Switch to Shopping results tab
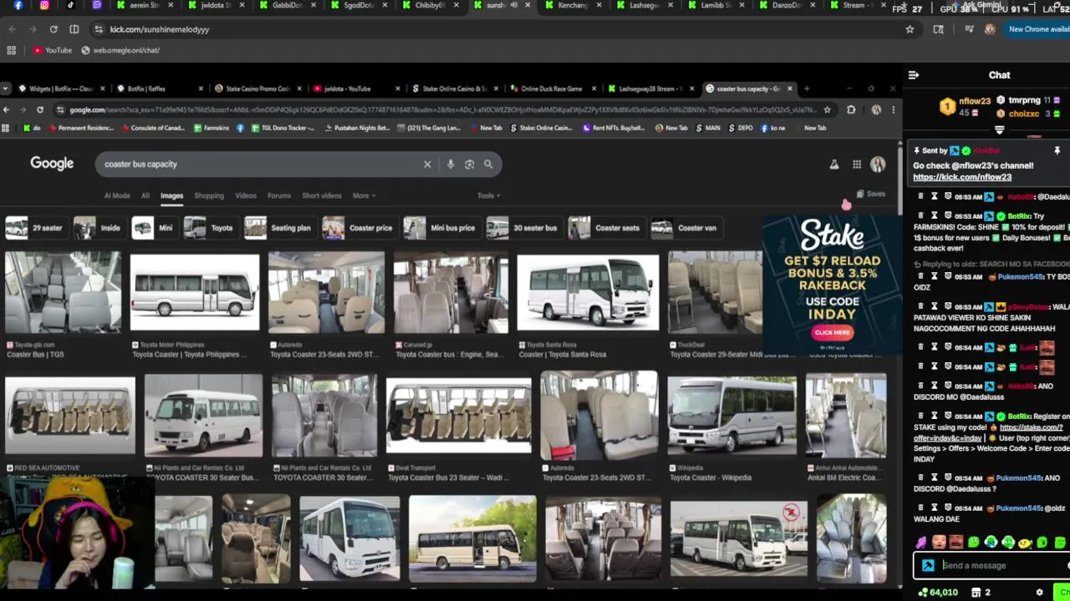Image resolution: width=1070 pixels, height=601 pixels. click(209, 195)
